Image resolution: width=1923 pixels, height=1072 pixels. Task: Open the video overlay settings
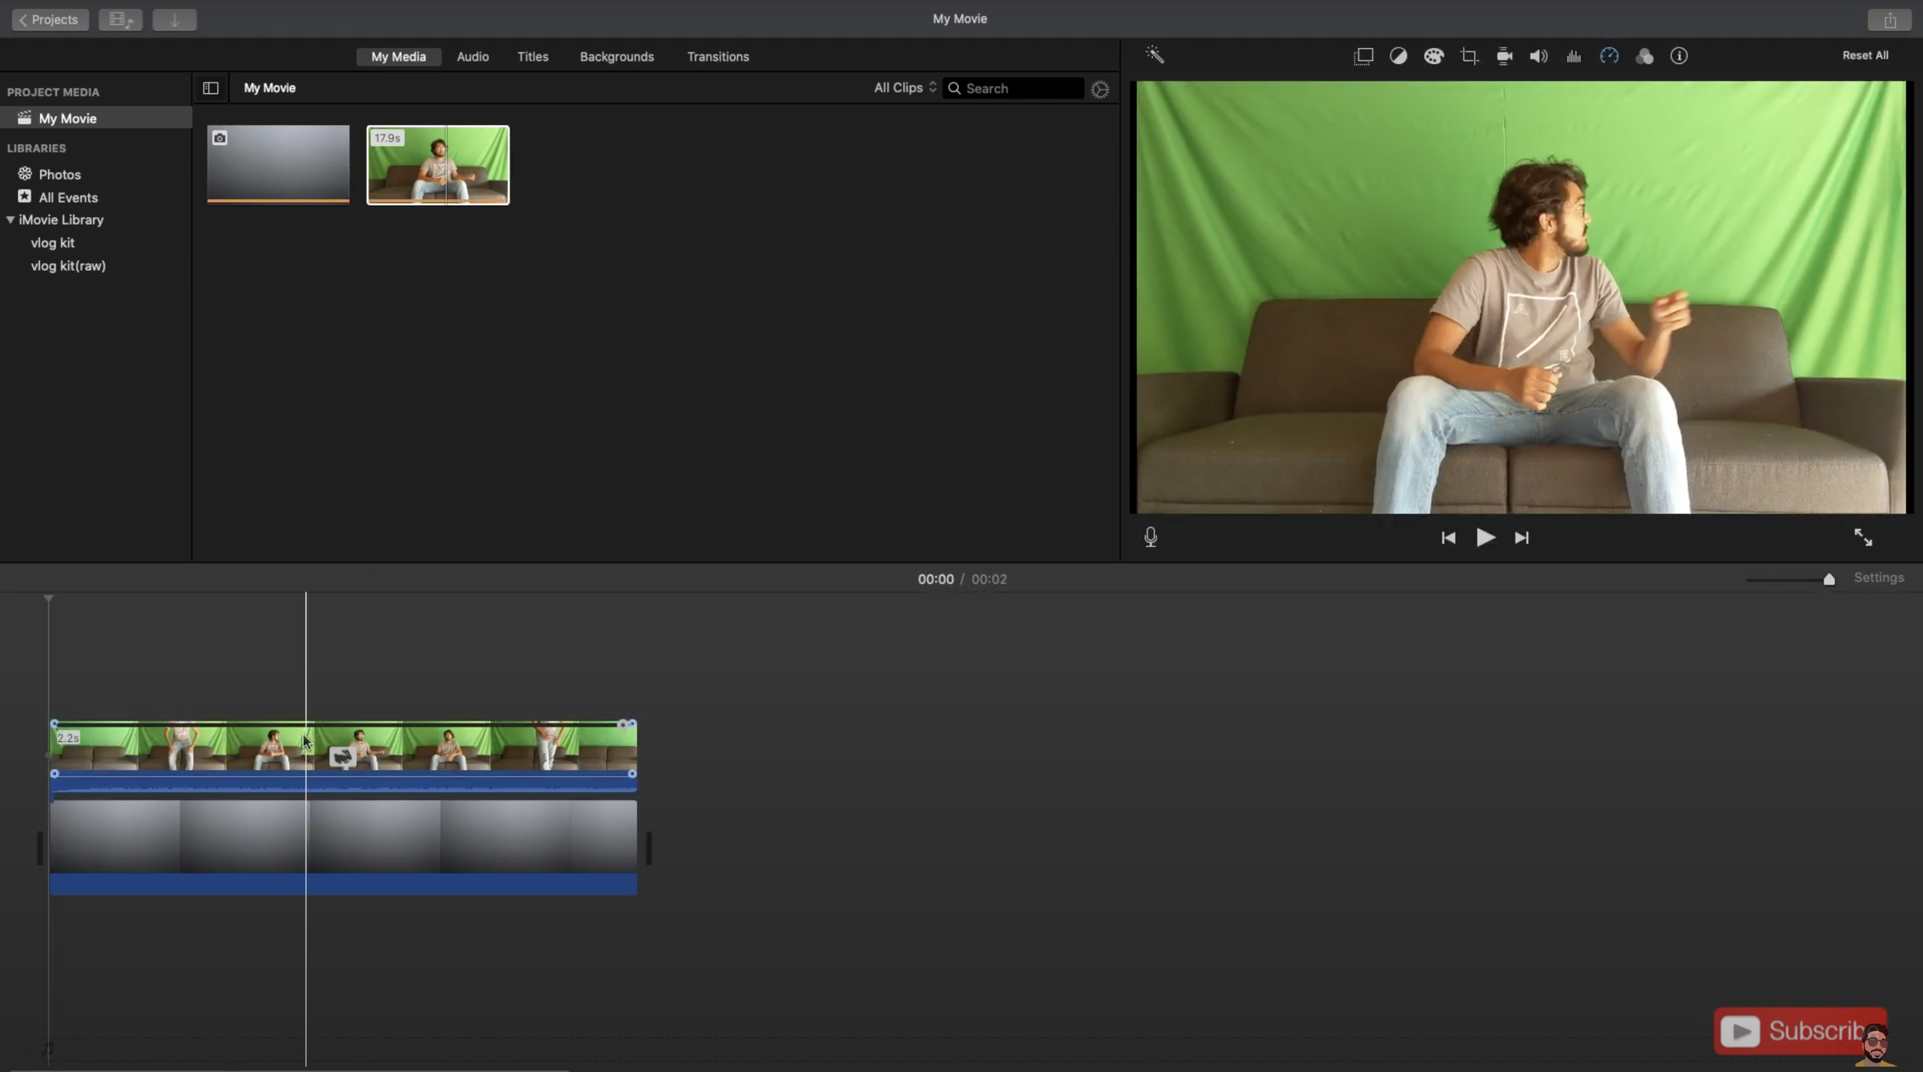tap(1364, 56)
